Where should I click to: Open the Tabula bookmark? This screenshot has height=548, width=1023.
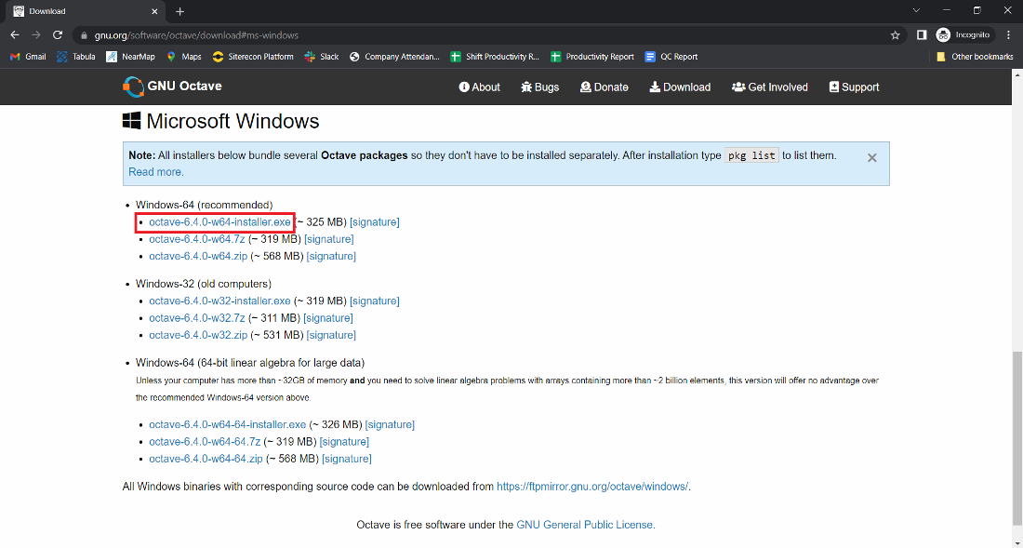76,57
